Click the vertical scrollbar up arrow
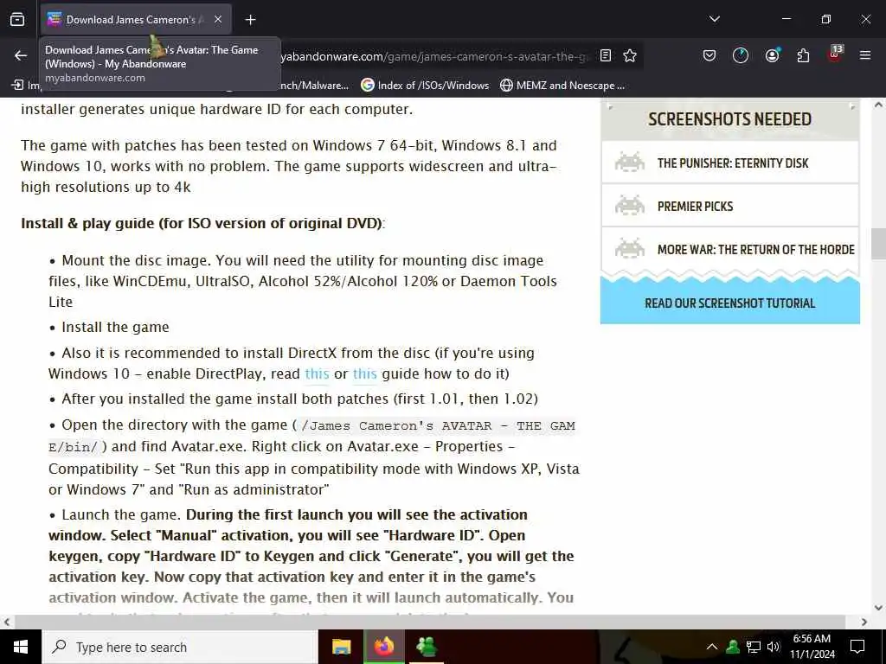Screen dimensions: 886x664 (878, 105)
